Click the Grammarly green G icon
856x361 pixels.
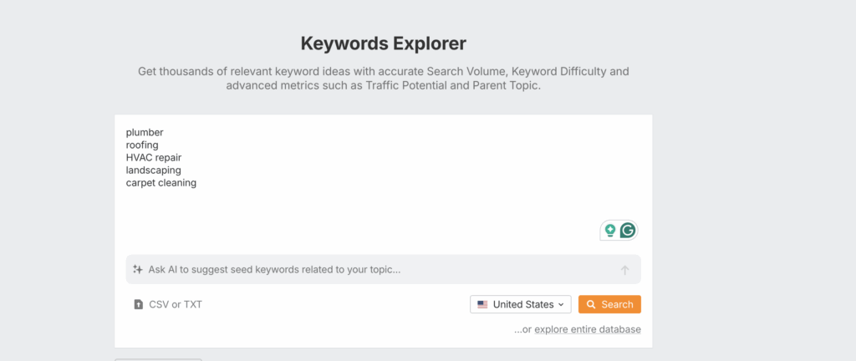[x=627, y=231]
